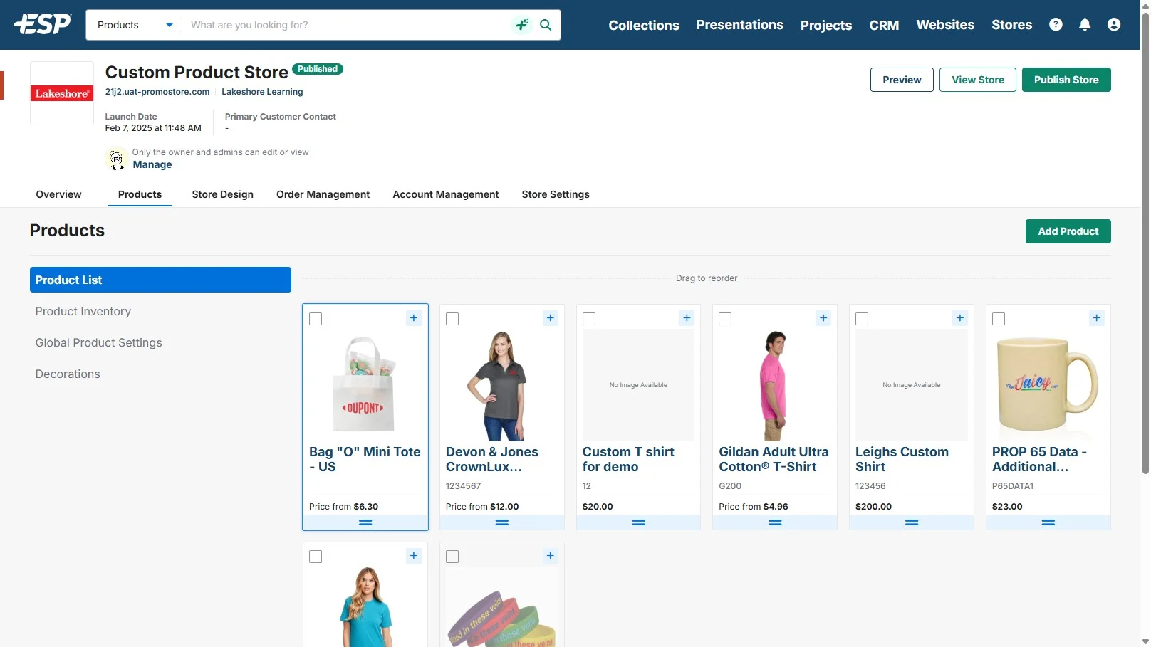Open the 21j2.uat-promostore.com link
Image resolution: width=1151 pixels, height=647 pixels.
[157, 92]
